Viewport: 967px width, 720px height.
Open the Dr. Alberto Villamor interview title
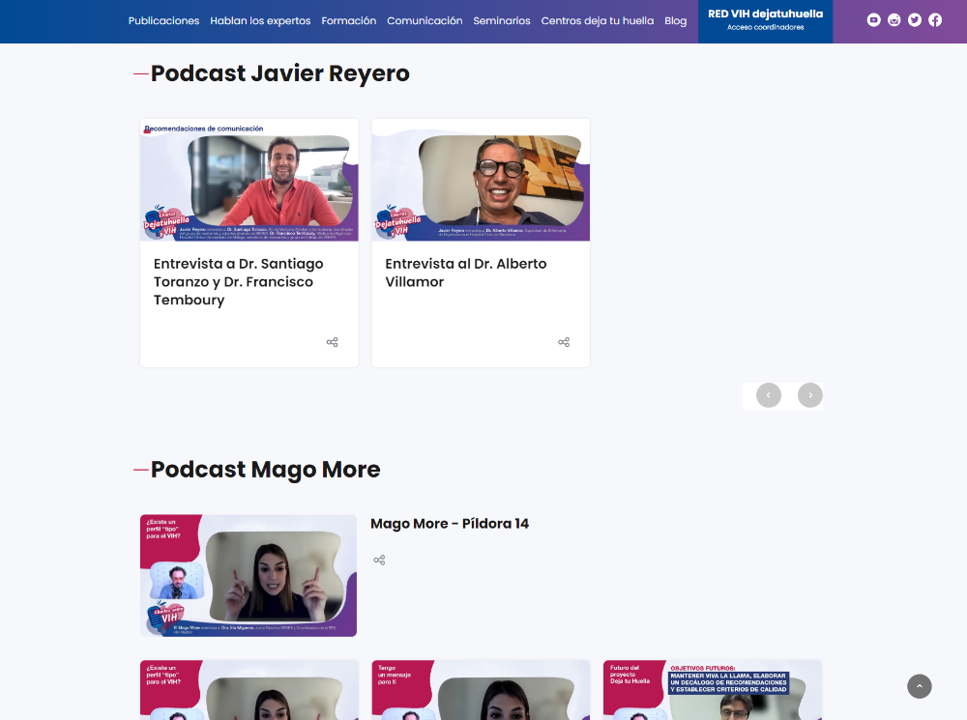pos(466,273)
